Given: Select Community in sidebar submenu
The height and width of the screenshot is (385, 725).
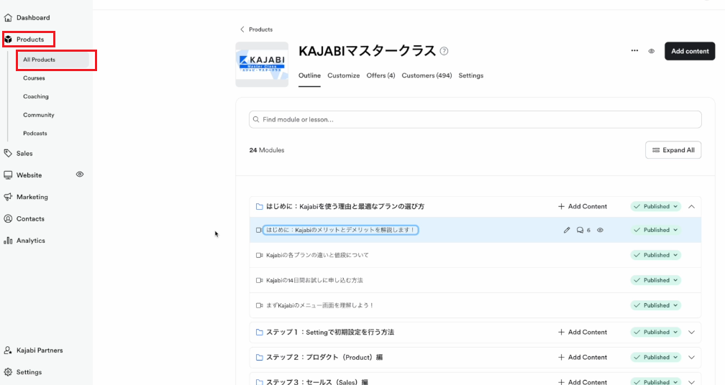Looking at the screenshot, I should [38, 115].
